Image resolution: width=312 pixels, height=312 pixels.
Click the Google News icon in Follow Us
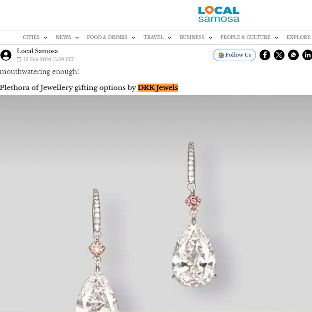221,55
